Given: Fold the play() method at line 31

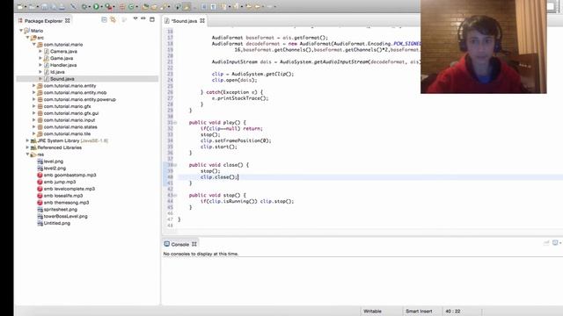Looking at the screenshot, I should [x=175, y=123].
